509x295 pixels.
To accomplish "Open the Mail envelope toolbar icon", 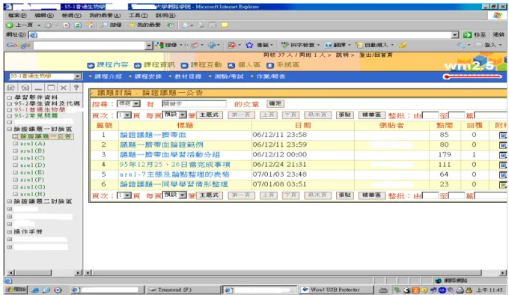I will [186, 25].
